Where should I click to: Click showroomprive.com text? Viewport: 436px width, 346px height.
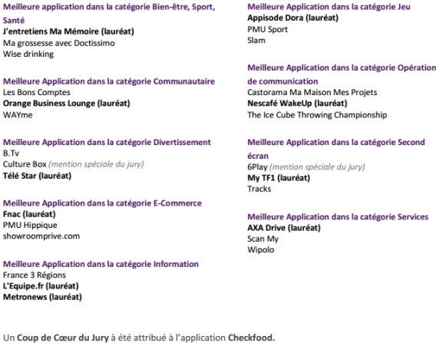41,236
